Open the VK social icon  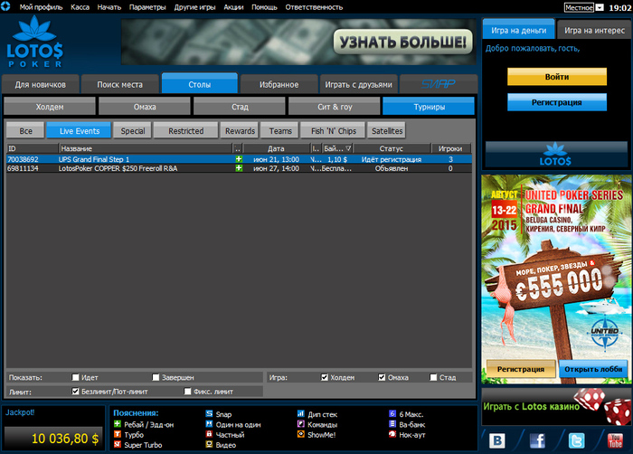pyautogui.click(x=497, y=440)
